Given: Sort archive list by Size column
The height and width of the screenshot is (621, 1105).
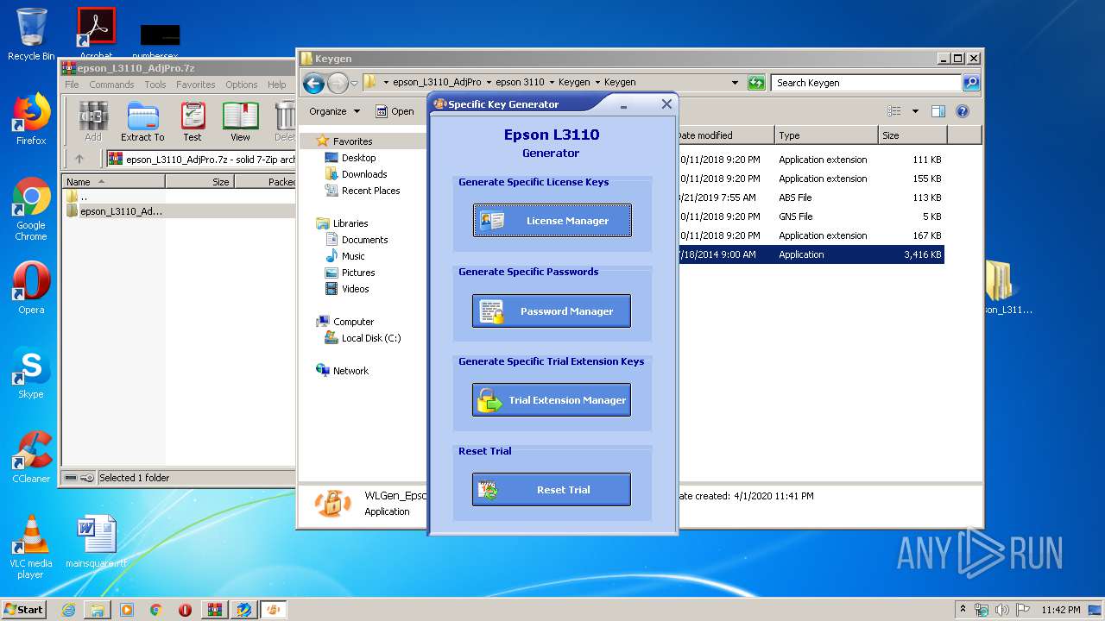Looking at the screenshot, I should tap(199, 182).
